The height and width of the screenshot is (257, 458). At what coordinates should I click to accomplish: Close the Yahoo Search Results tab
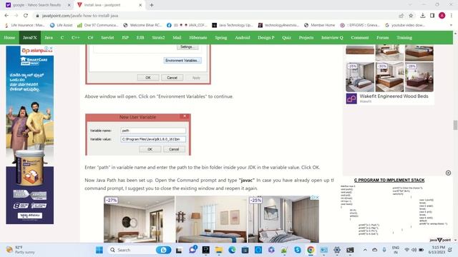(x=69, y=5)
